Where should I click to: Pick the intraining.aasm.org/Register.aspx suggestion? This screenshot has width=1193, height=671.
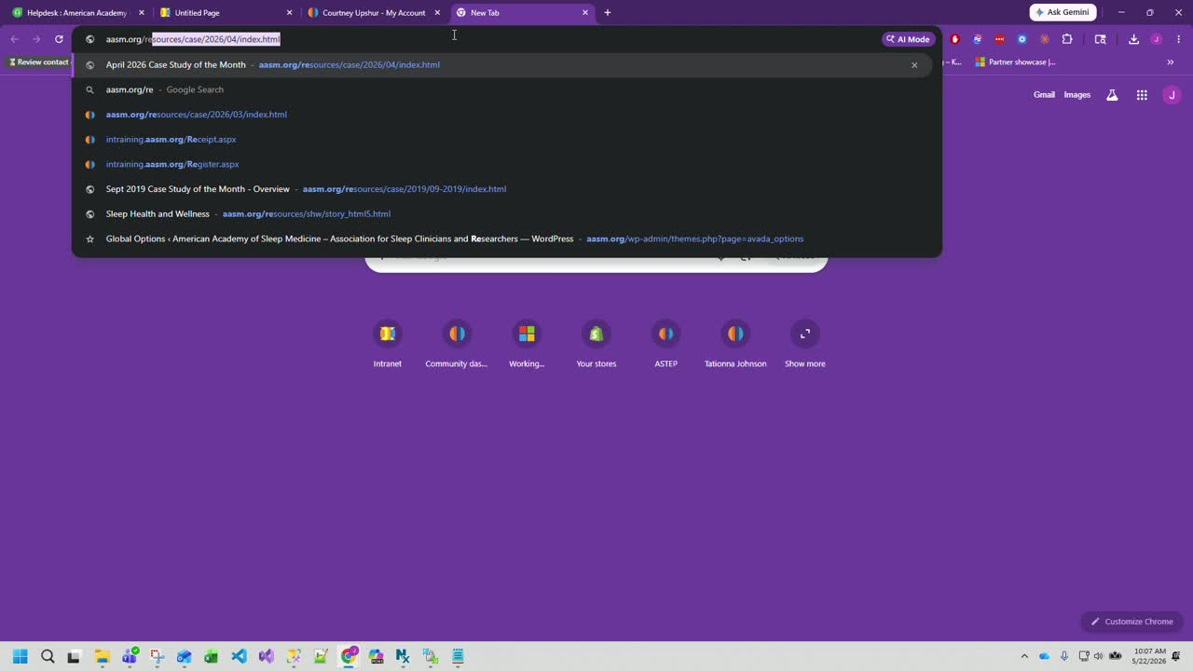tap(501, 164)
